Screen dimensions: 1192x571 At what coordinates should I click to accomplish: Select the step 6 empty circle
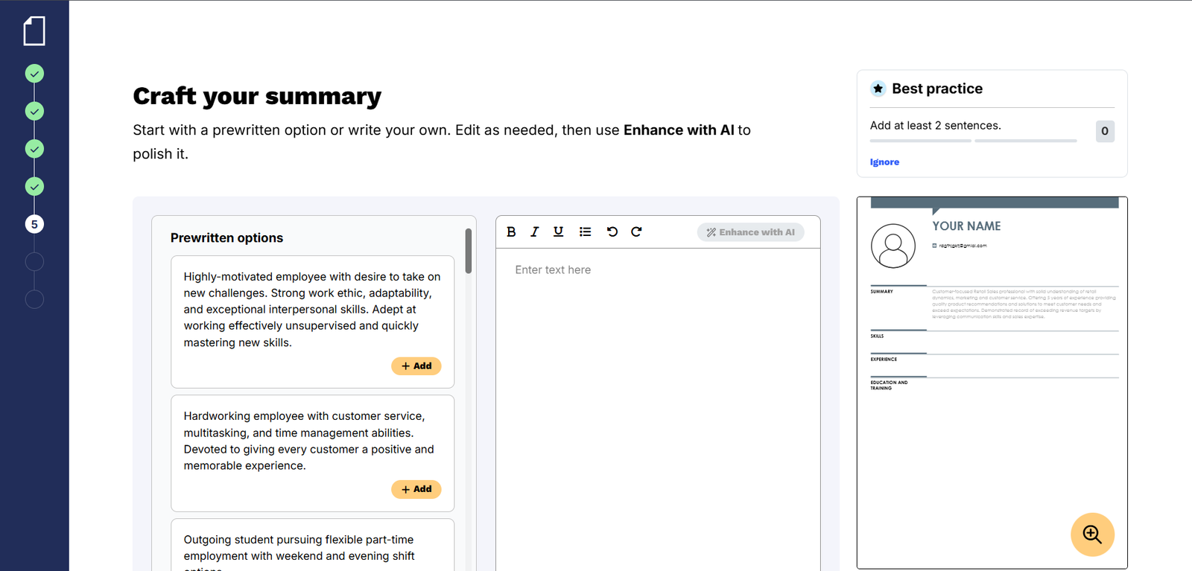point(34,262)
